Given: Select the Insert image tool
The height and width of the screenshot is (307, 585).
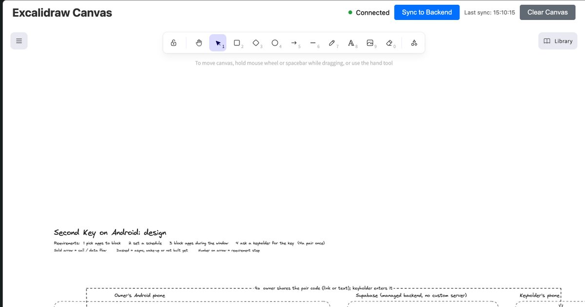Looking at the screenshot, I should coord(370,43).
